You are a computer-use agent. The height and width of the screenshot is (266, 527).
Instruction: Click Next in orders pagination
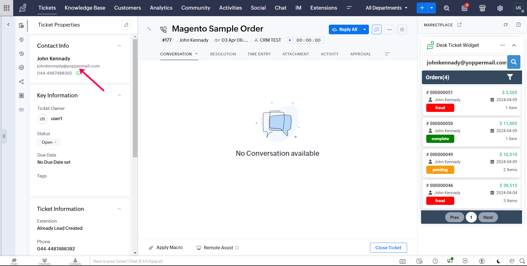[488, 217]
